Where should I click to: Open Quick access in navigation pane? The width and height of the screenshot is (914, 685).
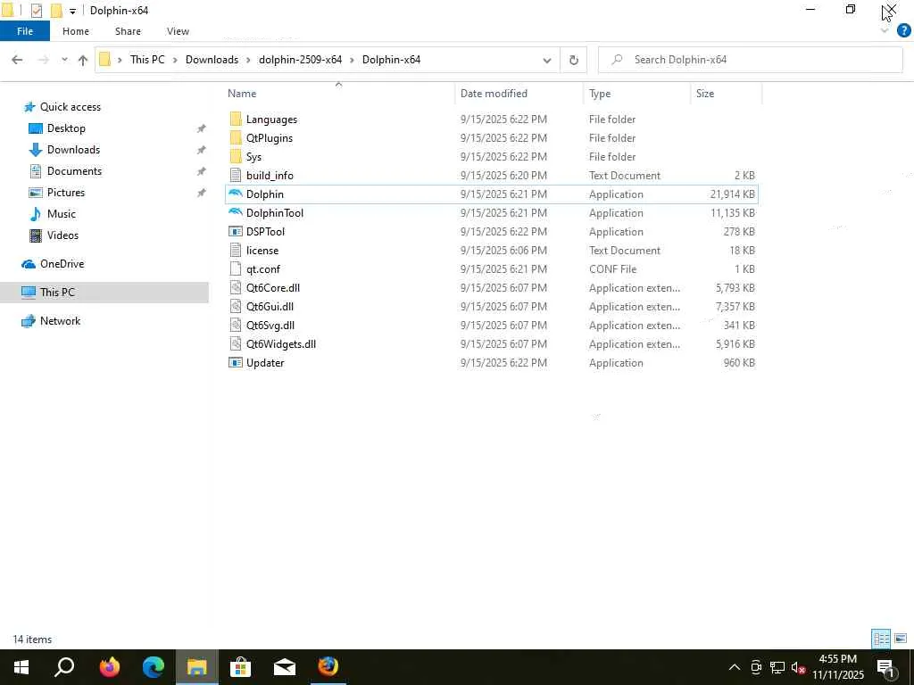pos(70,107)
